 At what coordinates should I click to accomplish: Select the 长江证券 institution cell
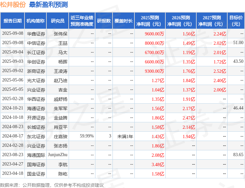coord(36,52)
